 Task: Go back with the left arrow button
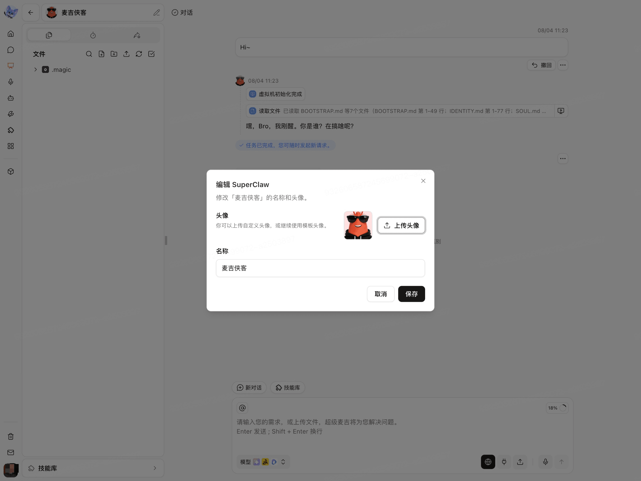tap(31, 13)
